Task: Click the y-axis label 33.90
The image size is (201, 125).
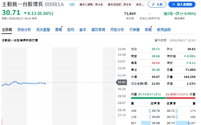Action: pos(122,49)
